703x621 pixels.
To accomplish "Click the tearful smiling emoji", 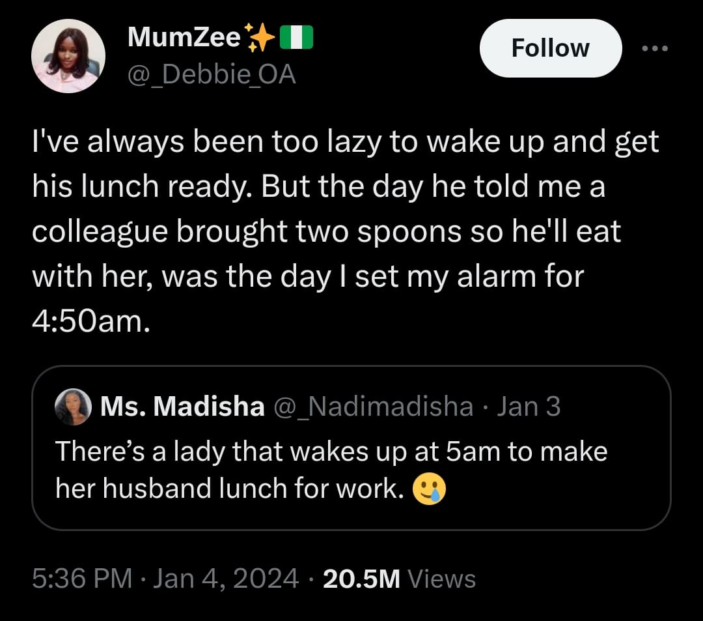I will 430,489.
